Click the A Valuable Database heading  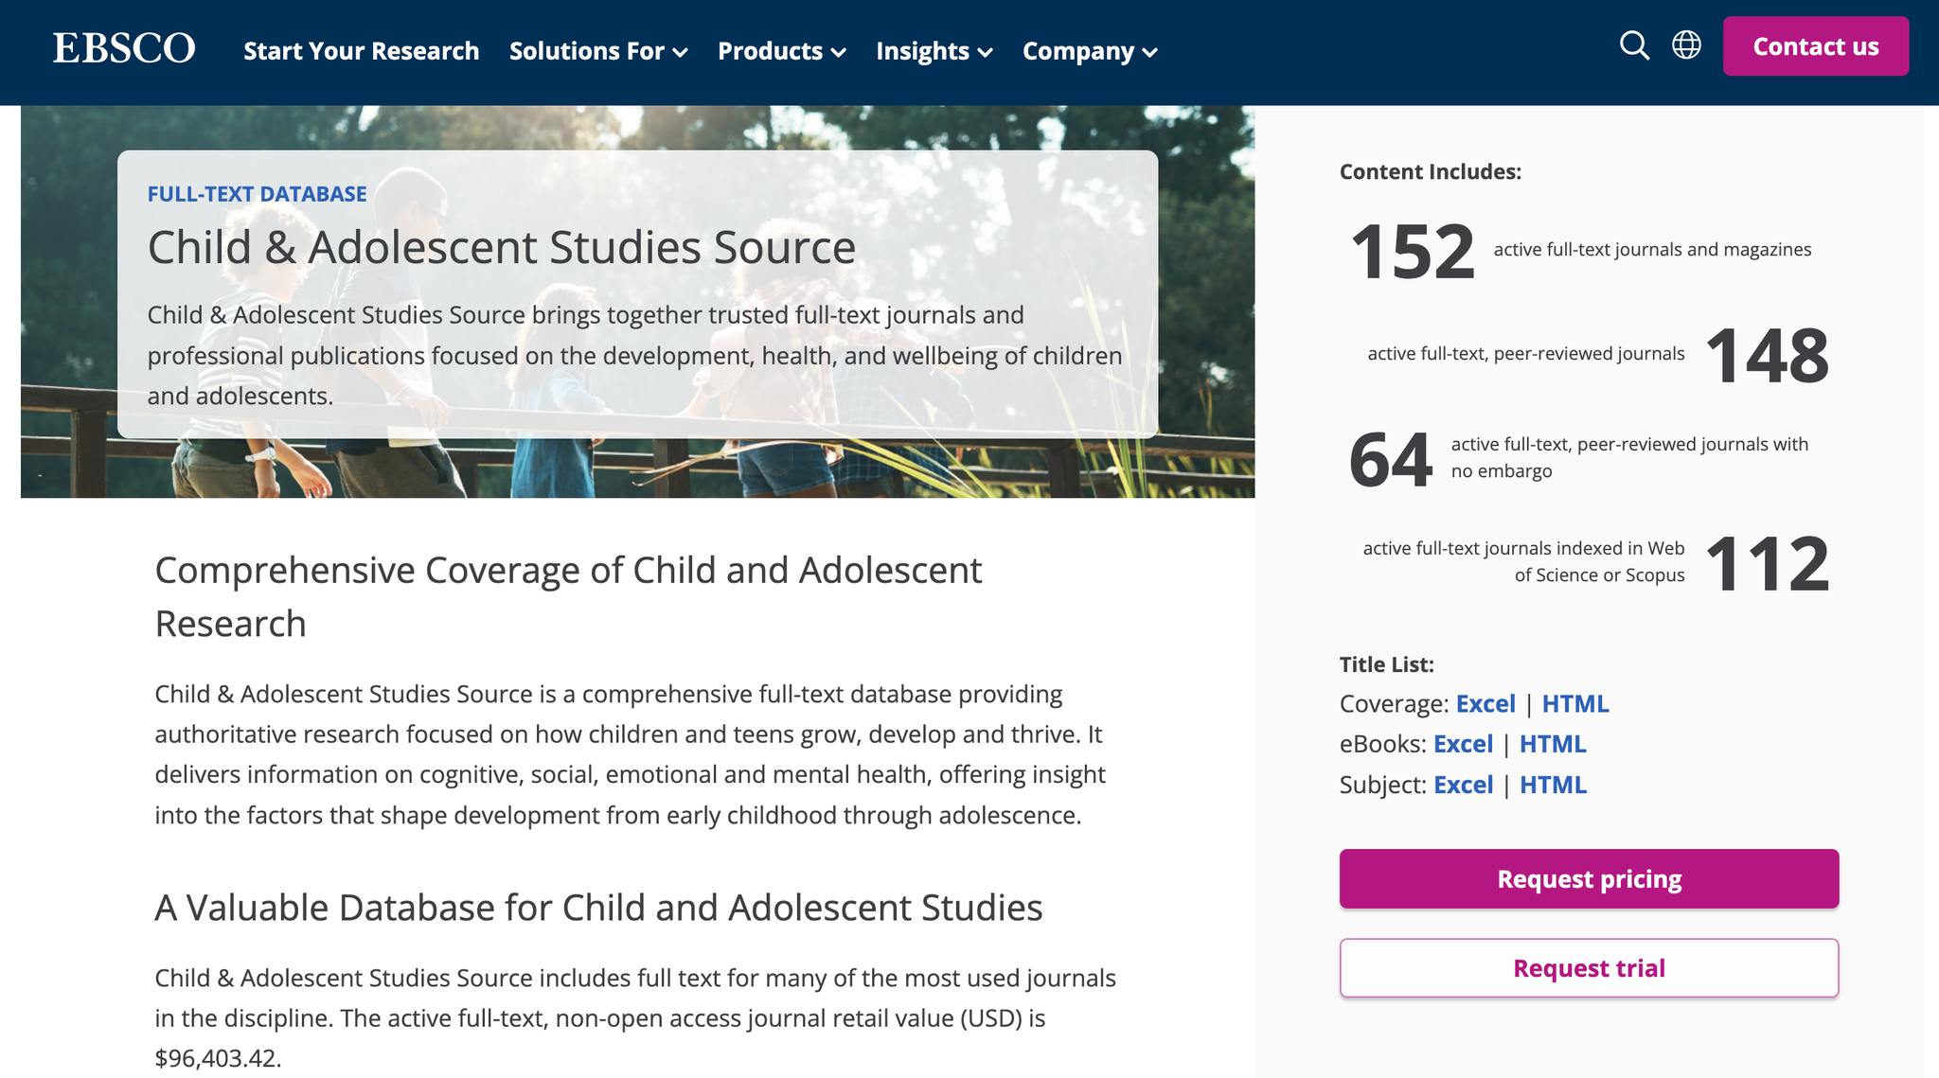click(x=598, y=908)
